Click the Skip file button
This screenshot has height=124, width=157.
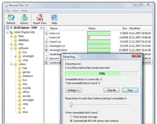pos(112,90)
